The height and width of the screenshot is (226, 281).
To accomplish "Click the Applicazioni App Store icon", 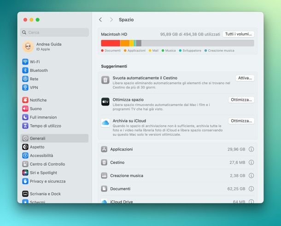I will (x=104, y=149).
